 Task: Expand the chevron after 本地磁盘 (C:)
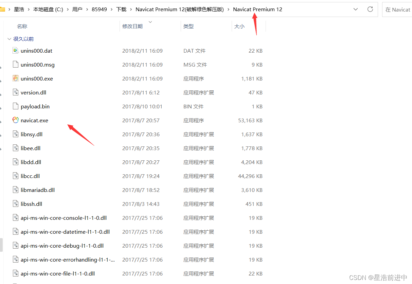tap(68, 10)
